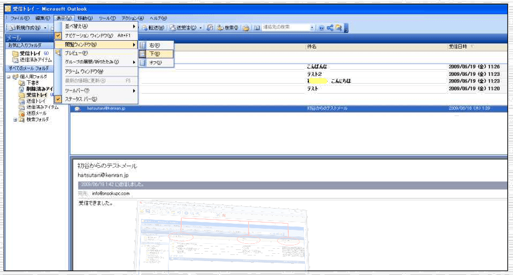Close the open 表示 (View) menu
Viewport: 513px width, 275px height.
[x=64, y=18]
